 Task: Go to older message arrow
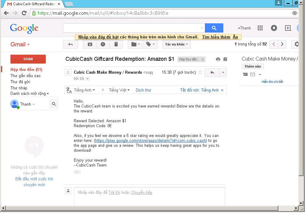(282, 44)
